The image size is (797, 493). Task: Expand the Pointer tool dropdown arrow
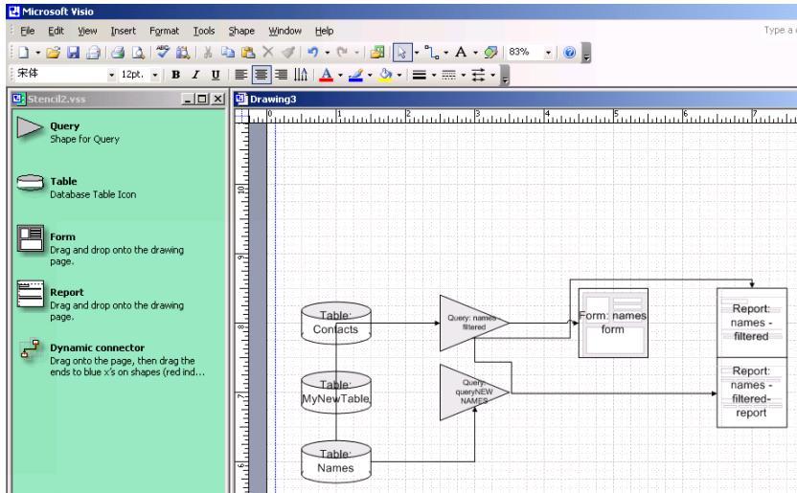[417, 53]
